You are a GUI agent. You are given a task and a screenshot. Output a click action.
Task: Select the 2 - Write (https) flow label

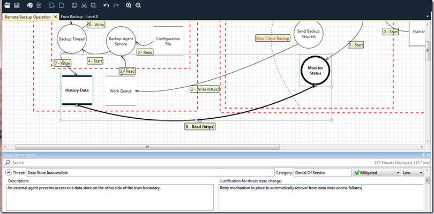point(205,89)
